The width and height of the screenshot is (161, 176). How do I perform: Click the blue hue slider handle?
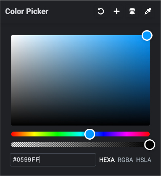point(90,134)
